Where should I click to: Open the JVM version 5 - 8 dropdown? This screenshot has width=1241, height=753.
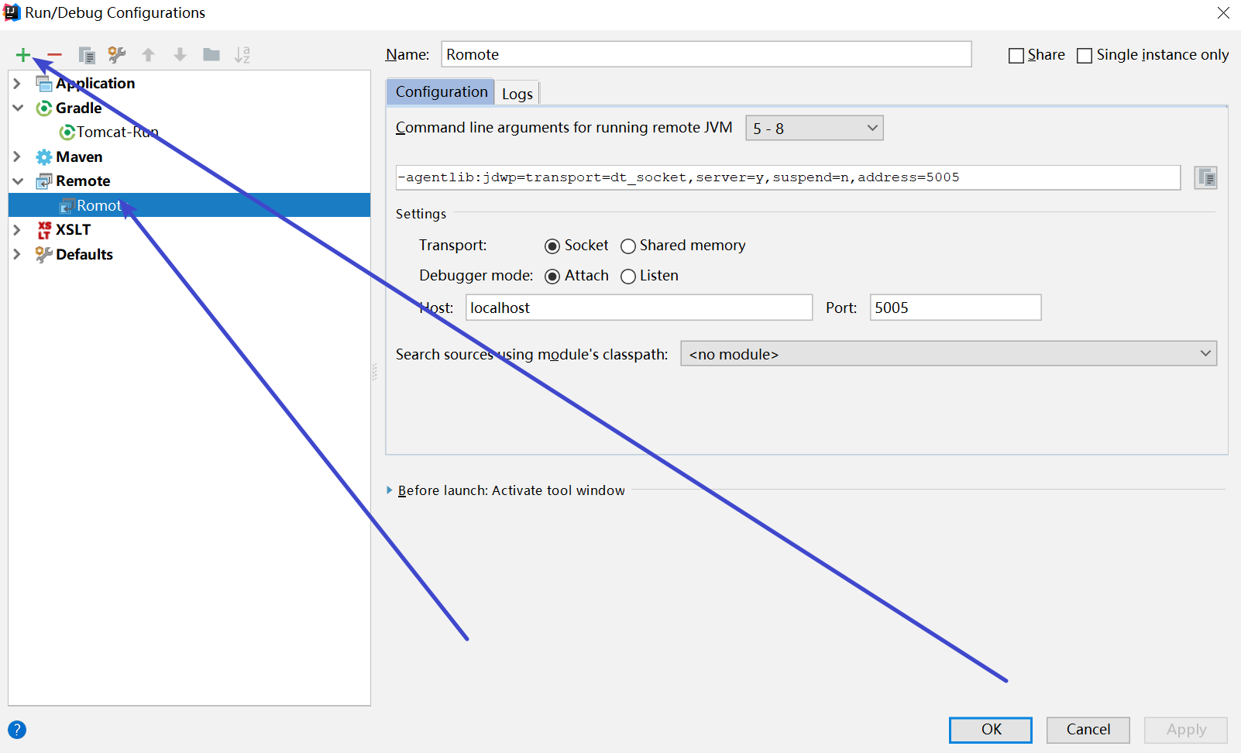[x=814, y=128]
